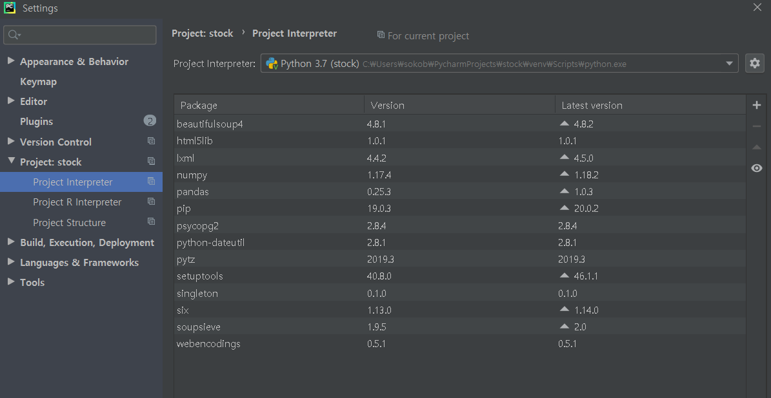Select the pytz package row

[460, 259]
